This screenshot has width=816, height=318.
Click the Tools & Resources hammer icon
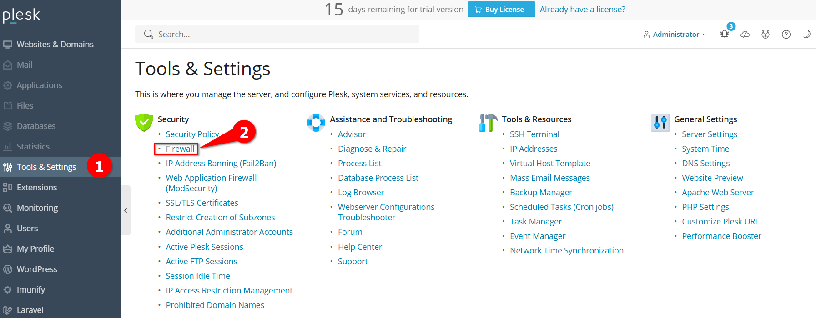point(488,122)
